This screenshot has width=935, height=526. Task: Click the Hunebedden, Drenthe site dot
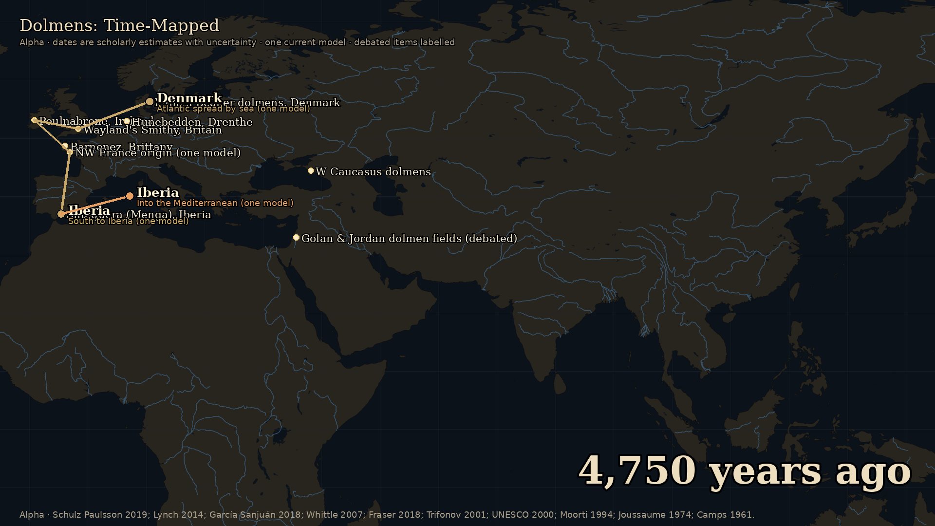tap(127, 121)
